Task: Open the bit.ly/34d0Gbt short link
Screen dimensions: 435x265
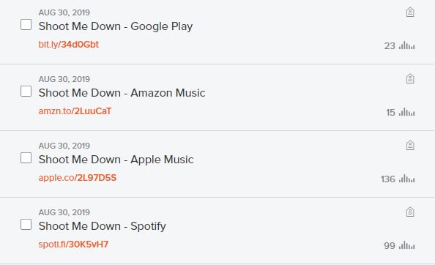Action: pyautogui.click(x=69, y=45)
